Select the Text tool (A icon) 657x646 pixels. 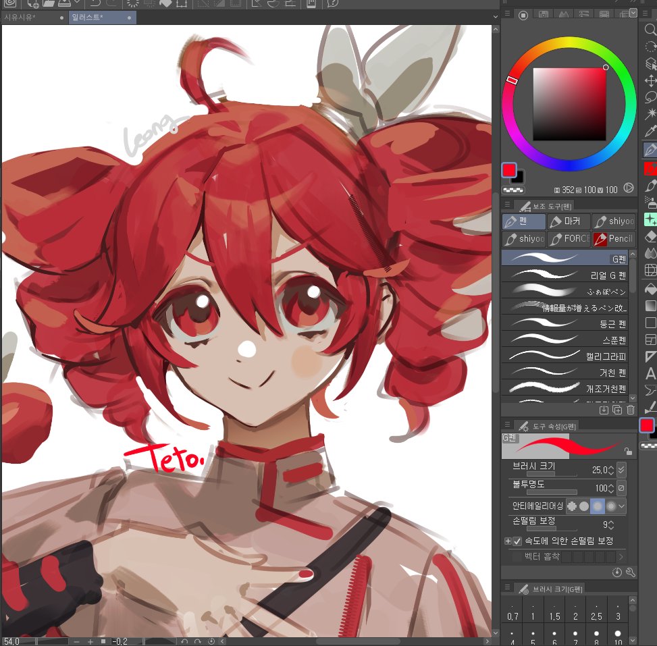tap(650, 373)
